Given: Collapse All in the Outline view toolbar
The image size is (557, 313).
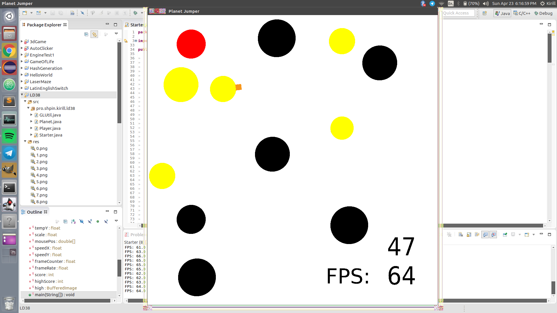Looking at the screenshot, I should click(65, 221).
